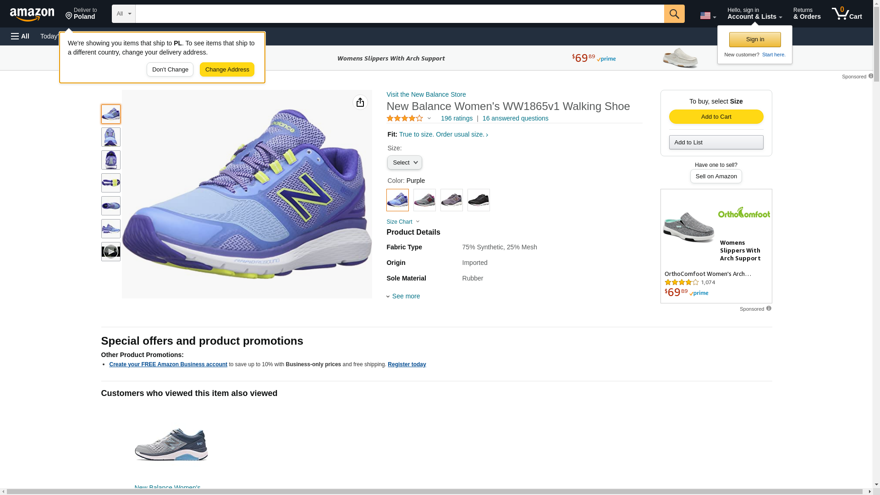This screenshot has width=880, height=495.
Task: Select the black color swatch
Action: (x=478, y=200)
